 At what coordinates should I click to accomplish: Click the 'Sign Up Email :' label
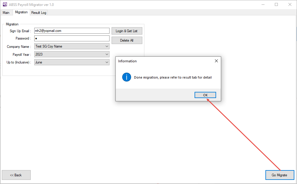coord(20,31)
